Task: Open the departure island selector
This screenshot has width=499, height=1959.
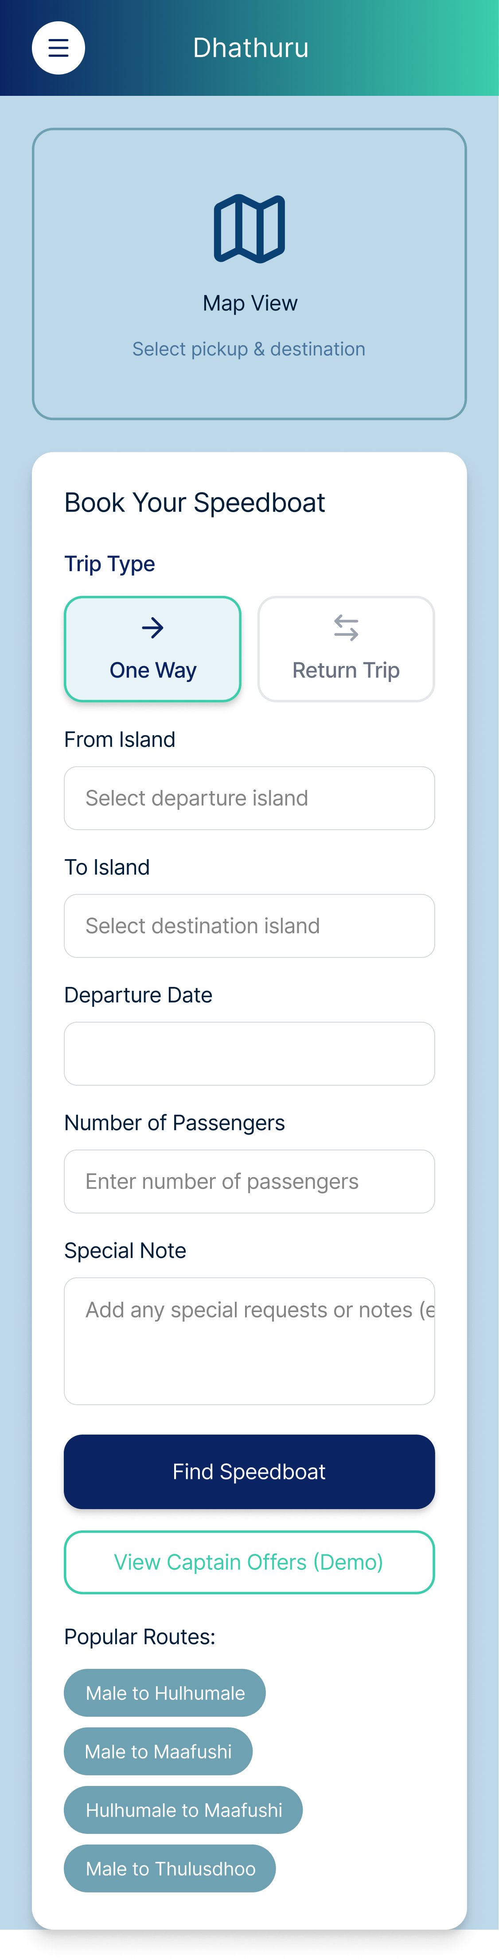Action: [250, 798]
